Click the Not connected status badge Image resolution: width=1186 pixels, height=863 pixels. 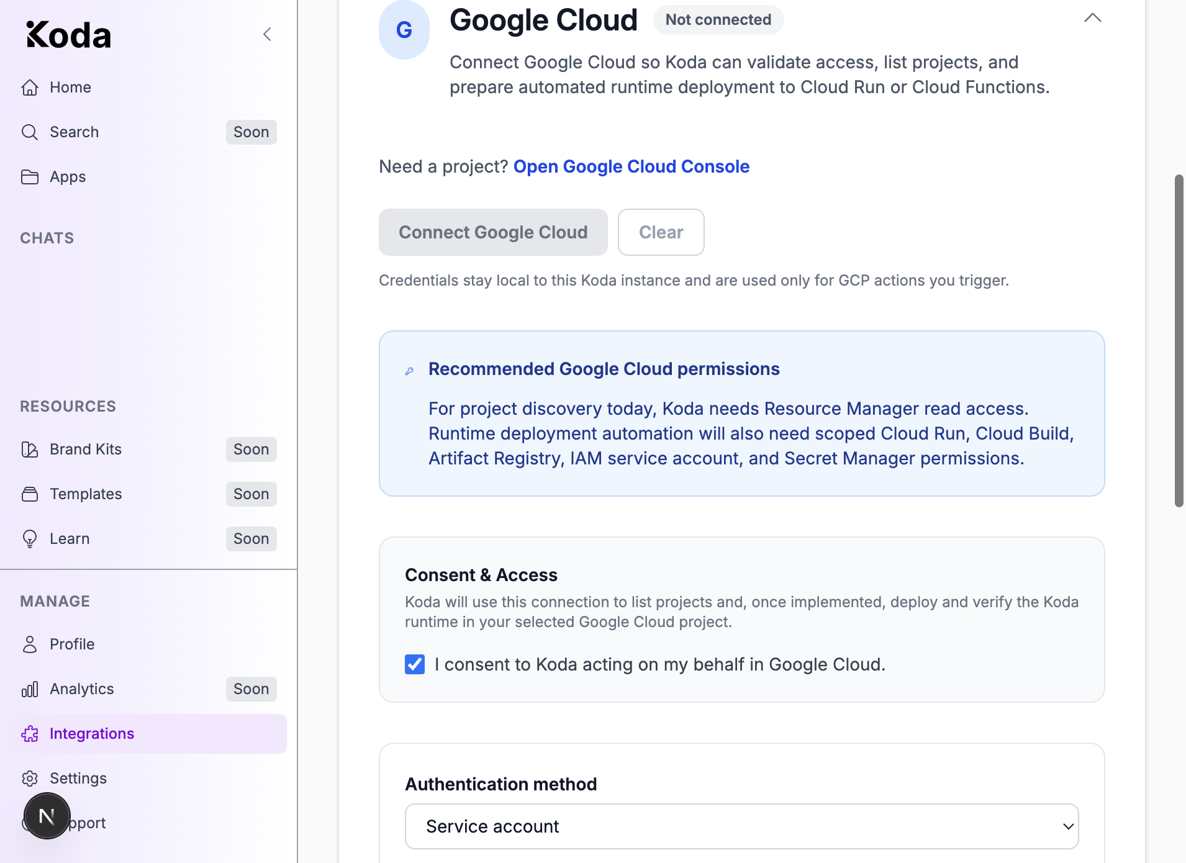coord(718,20)
